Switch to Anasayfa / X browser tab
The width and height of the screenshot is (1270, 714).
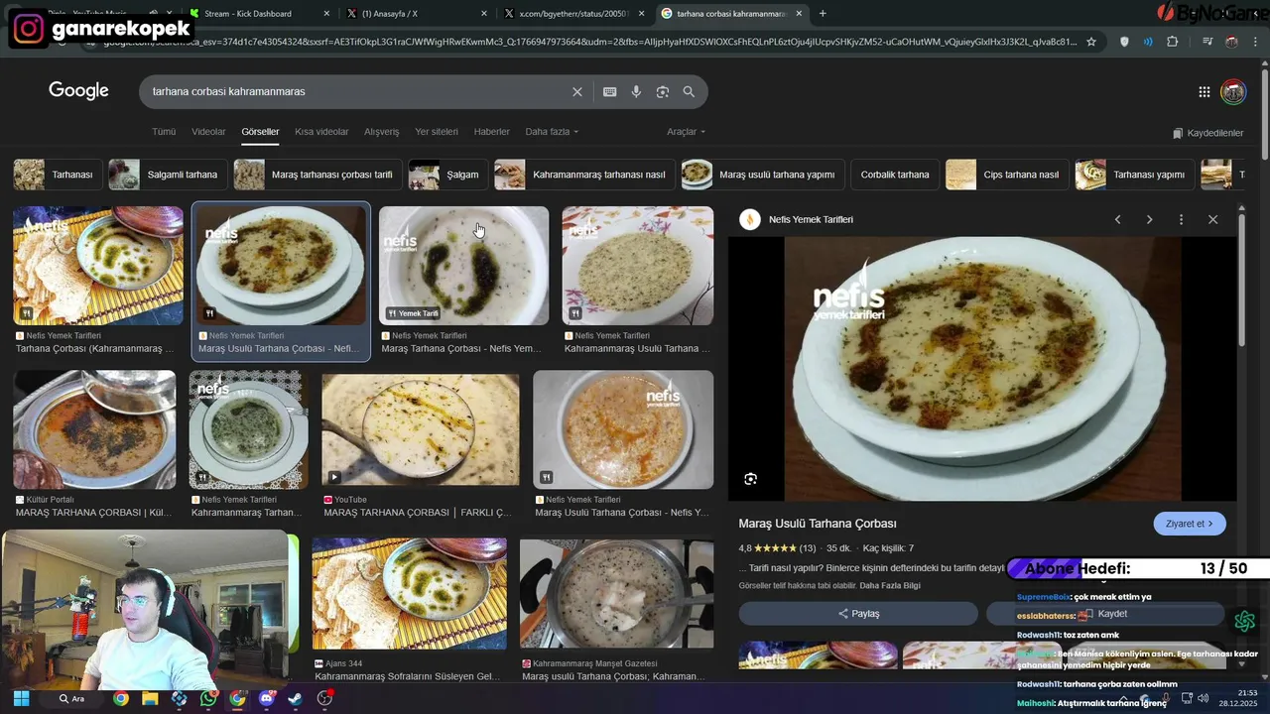(x=415, y=14)
